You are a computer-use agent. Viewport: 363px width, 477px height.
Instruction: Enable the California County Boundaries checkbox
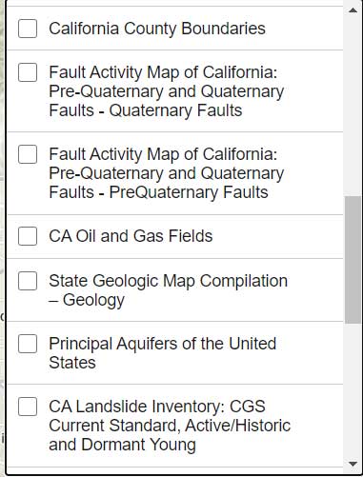[x=28, y=29]
